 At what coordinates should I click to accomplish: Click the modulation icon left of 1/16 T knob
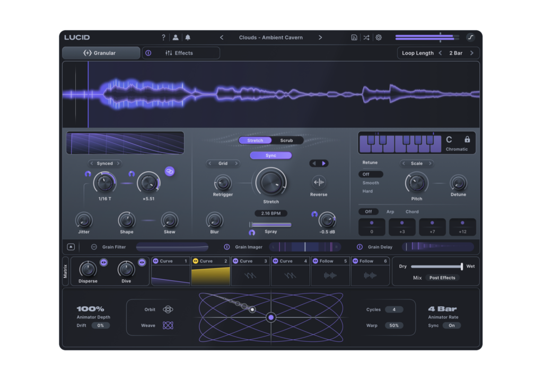click(88, 174)
